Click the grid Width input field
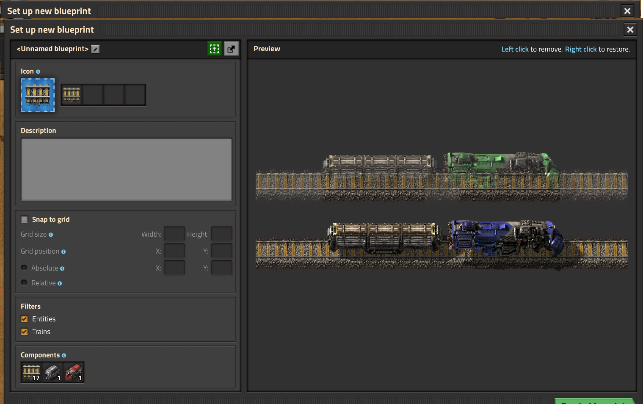The image size is (643, 404). 174,234
